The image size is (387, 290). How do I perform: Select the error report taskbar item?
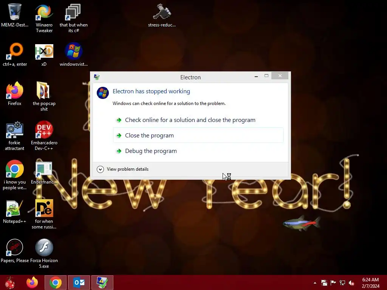(x=102, y=282)
